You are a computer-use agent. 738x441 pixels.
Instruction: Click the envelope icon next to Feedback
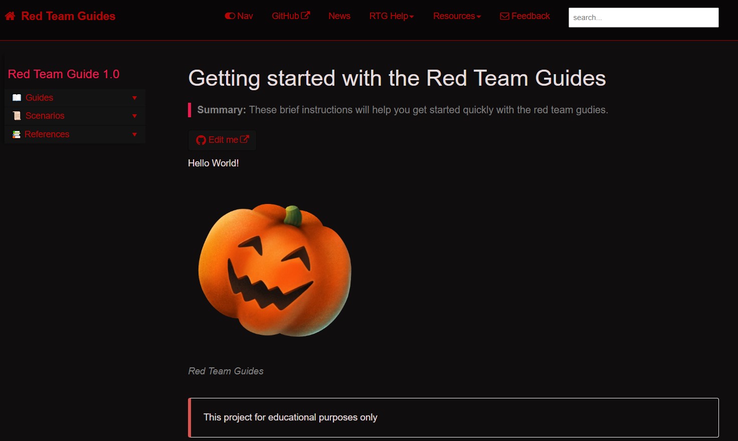(x=503, y=16)
